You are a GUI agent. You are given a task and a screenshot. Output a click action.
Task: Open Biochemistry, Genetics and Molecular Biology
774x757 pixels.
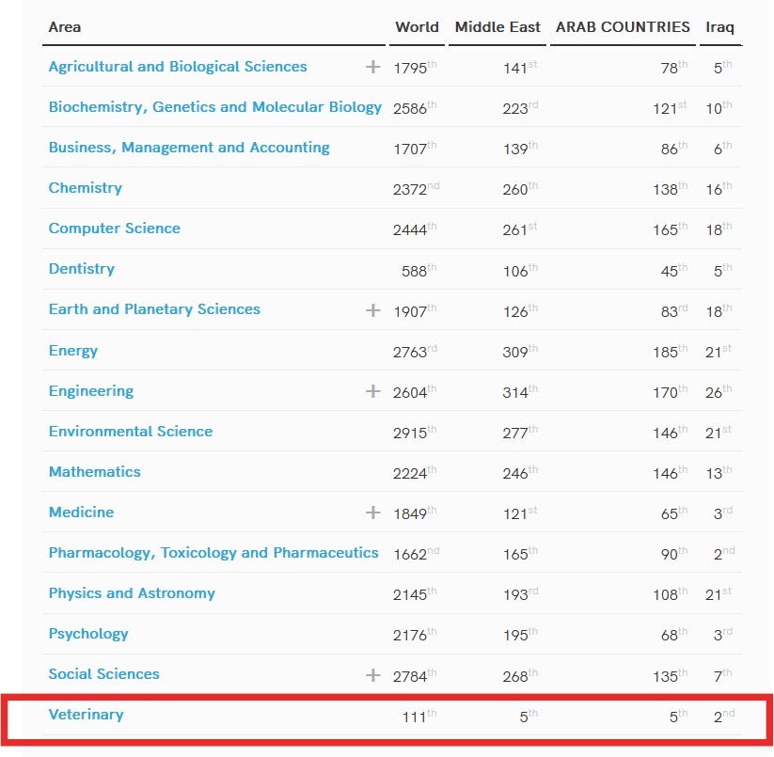(215, 107)
